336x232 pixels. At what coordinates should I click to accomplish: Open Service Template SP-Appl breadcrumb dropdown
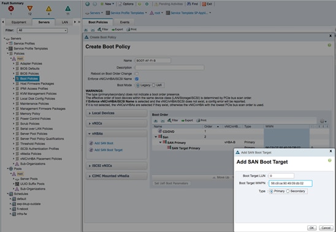click(189, 13)
